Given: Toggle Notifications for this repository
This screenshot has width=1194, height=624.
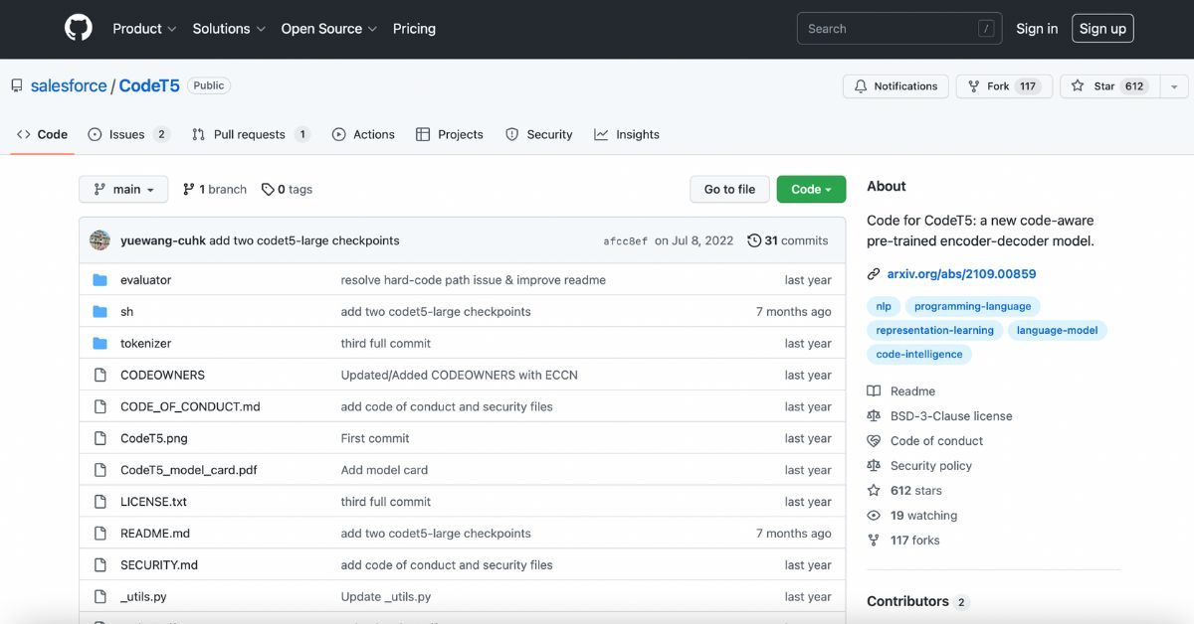Looking at the screenshot, I should coord(895,85).
